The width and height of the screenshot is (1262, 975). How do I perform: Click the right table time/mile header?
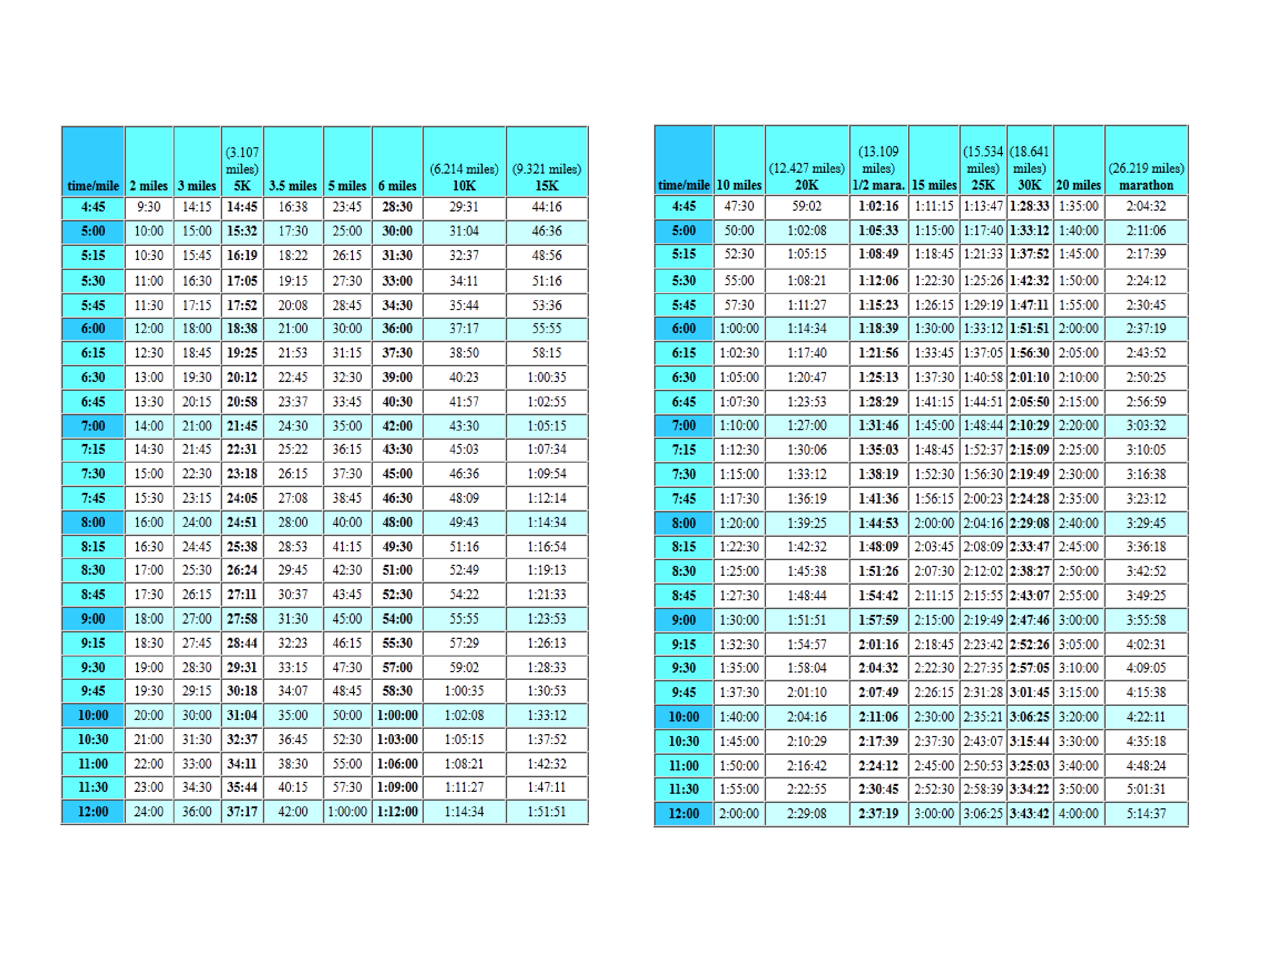684,185
